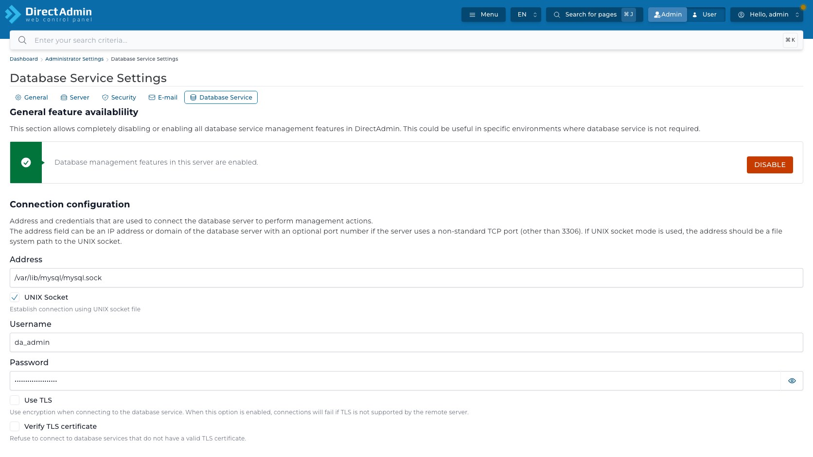
Task: Click the magnifier icon in search bar
Action: click(x=22, y=40)
